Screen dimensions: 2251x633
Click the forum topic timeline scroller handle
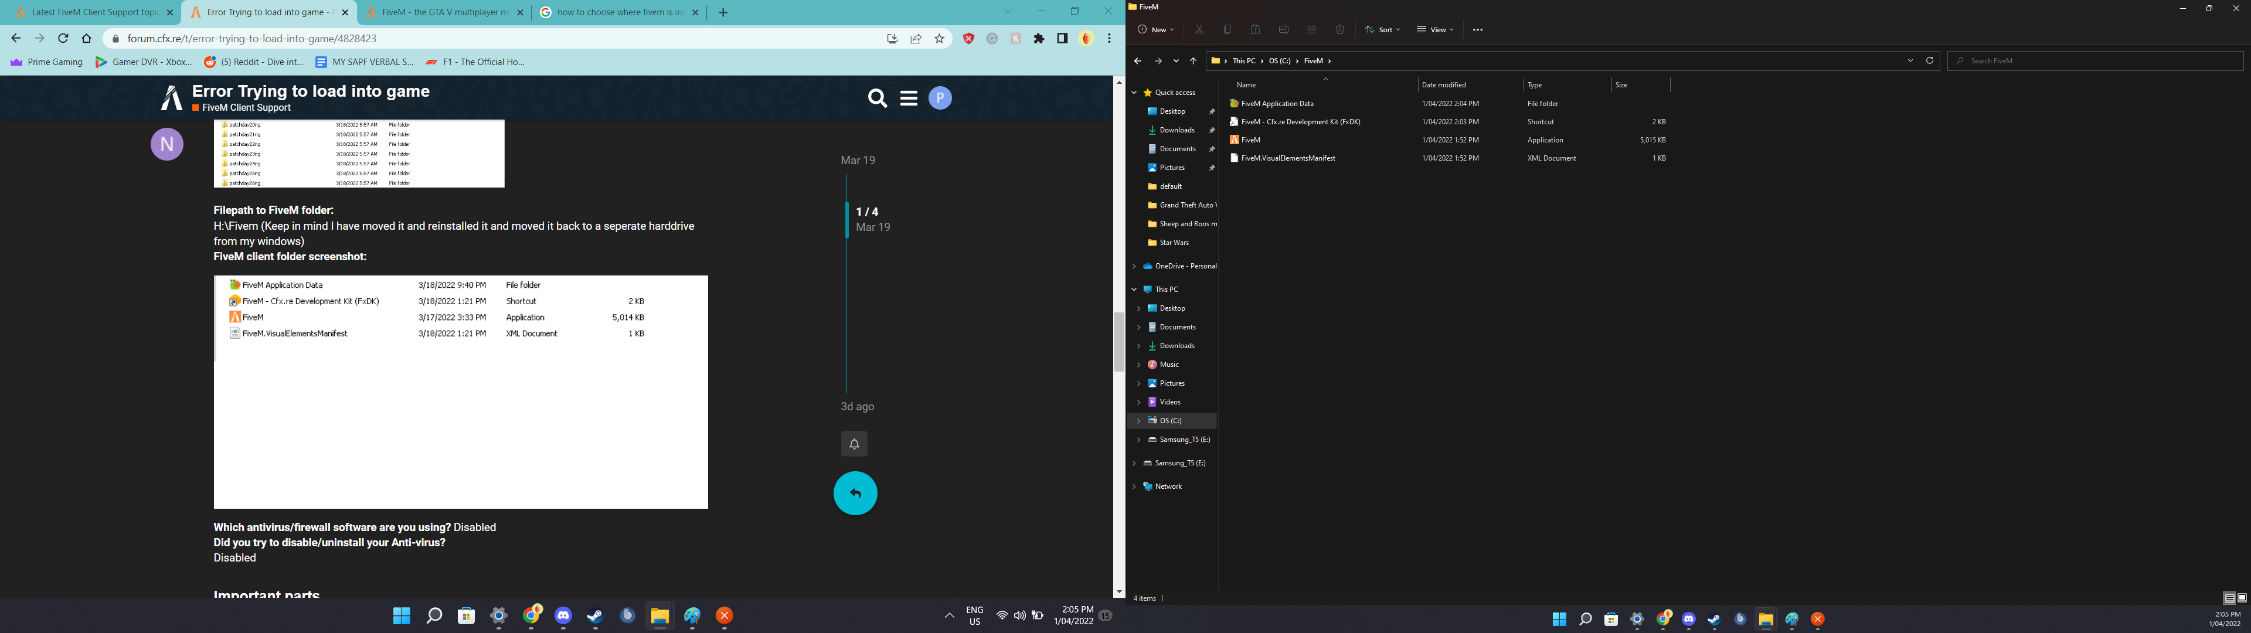pos(848,219)
